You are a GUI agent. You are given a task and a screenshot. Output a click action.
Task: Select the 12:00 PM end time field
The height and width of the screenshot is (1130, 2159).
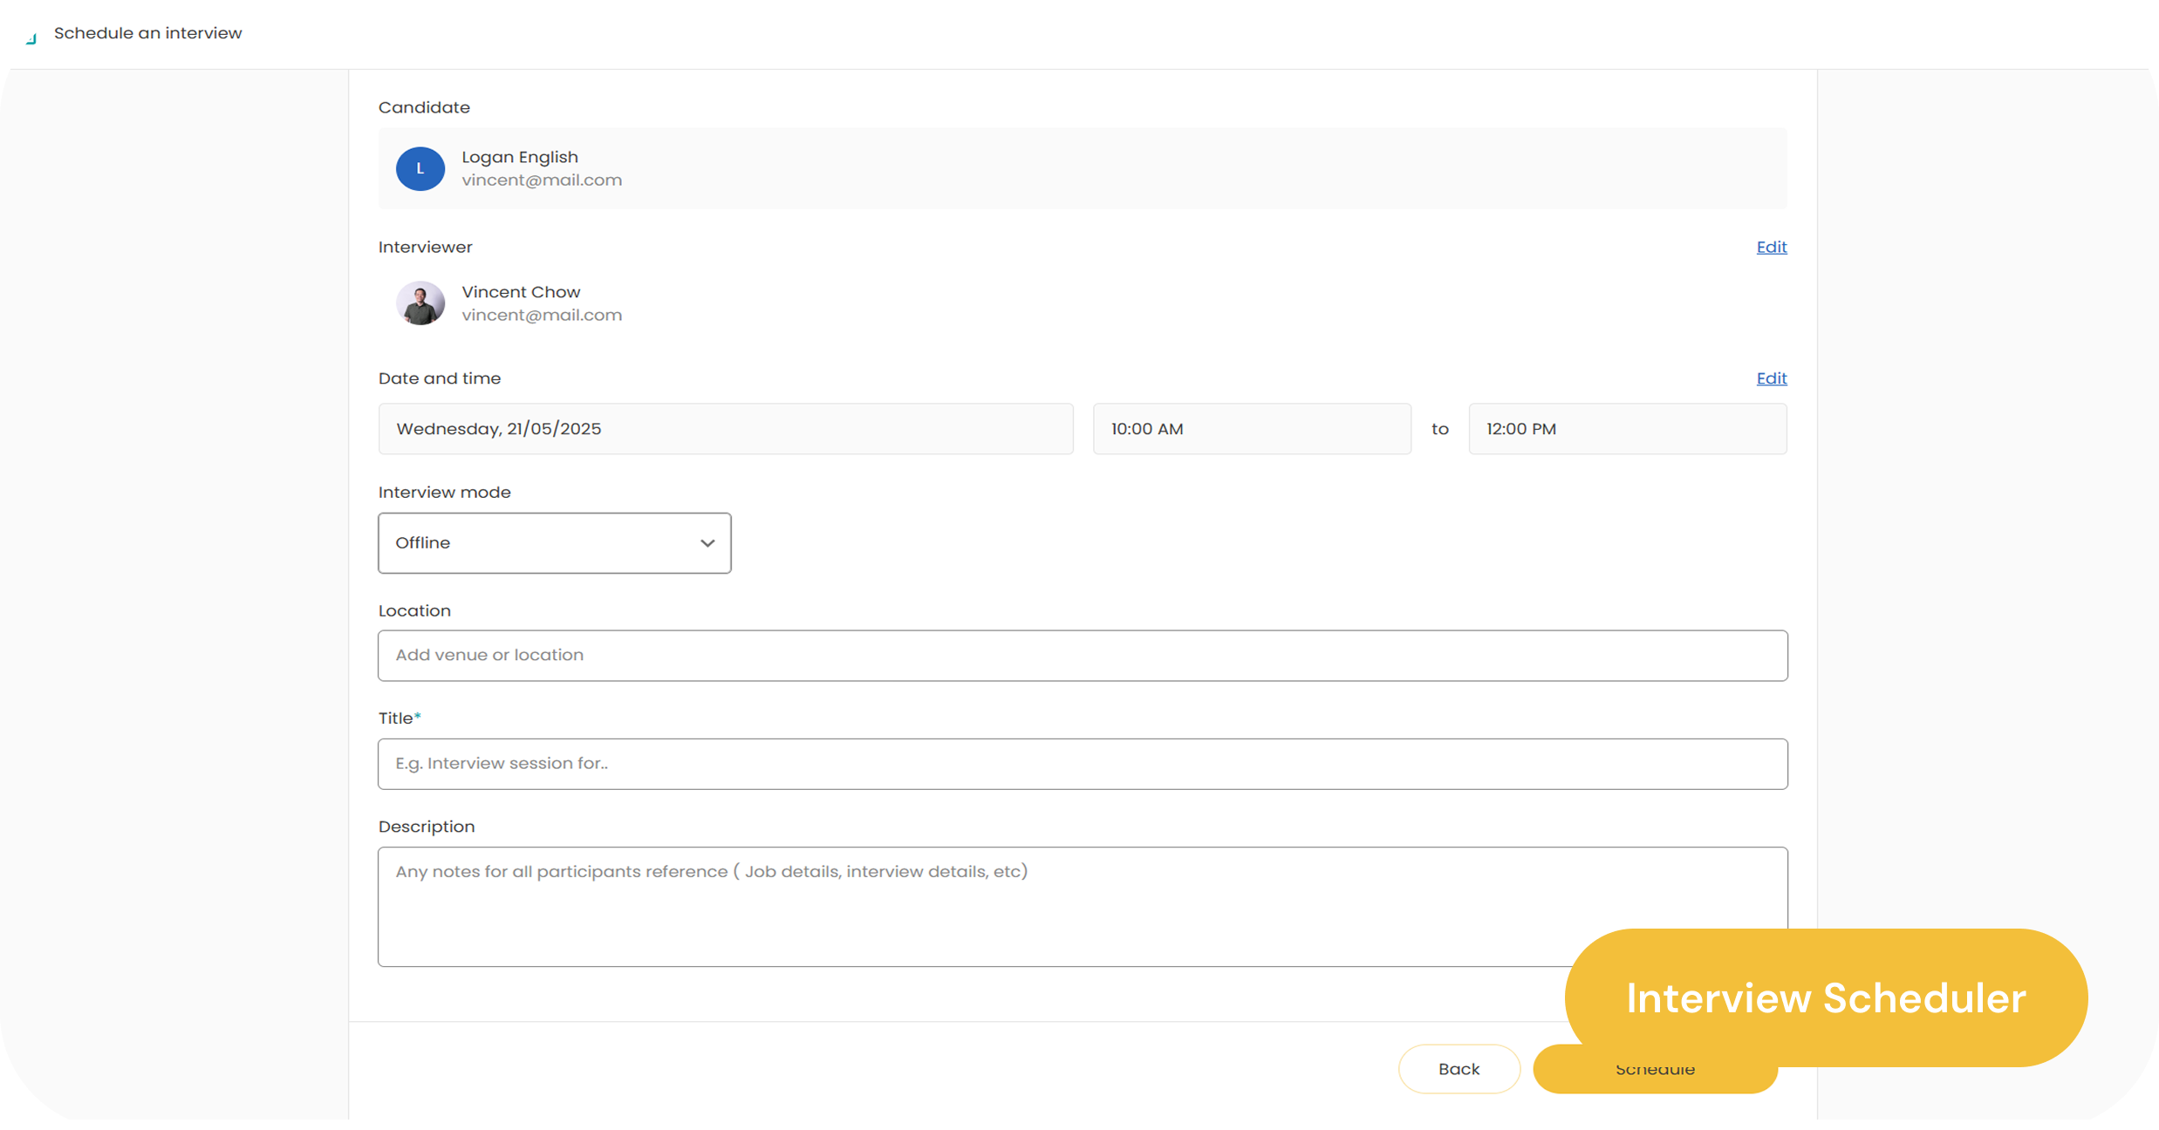(x=1627, y=429)
